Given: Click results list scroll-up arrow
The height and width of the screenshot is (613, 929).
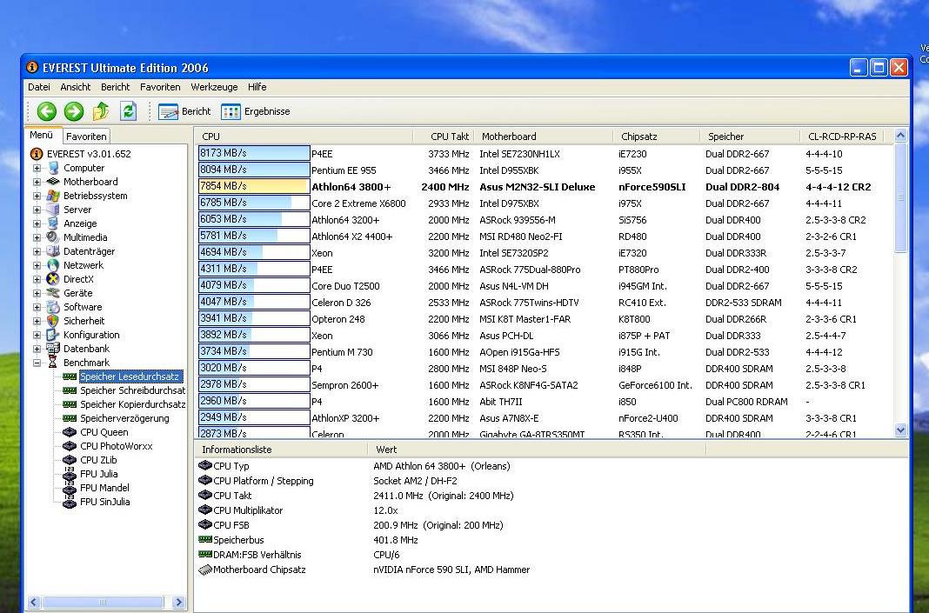Looking at the screenshot, I should click(x=900, y=136).
